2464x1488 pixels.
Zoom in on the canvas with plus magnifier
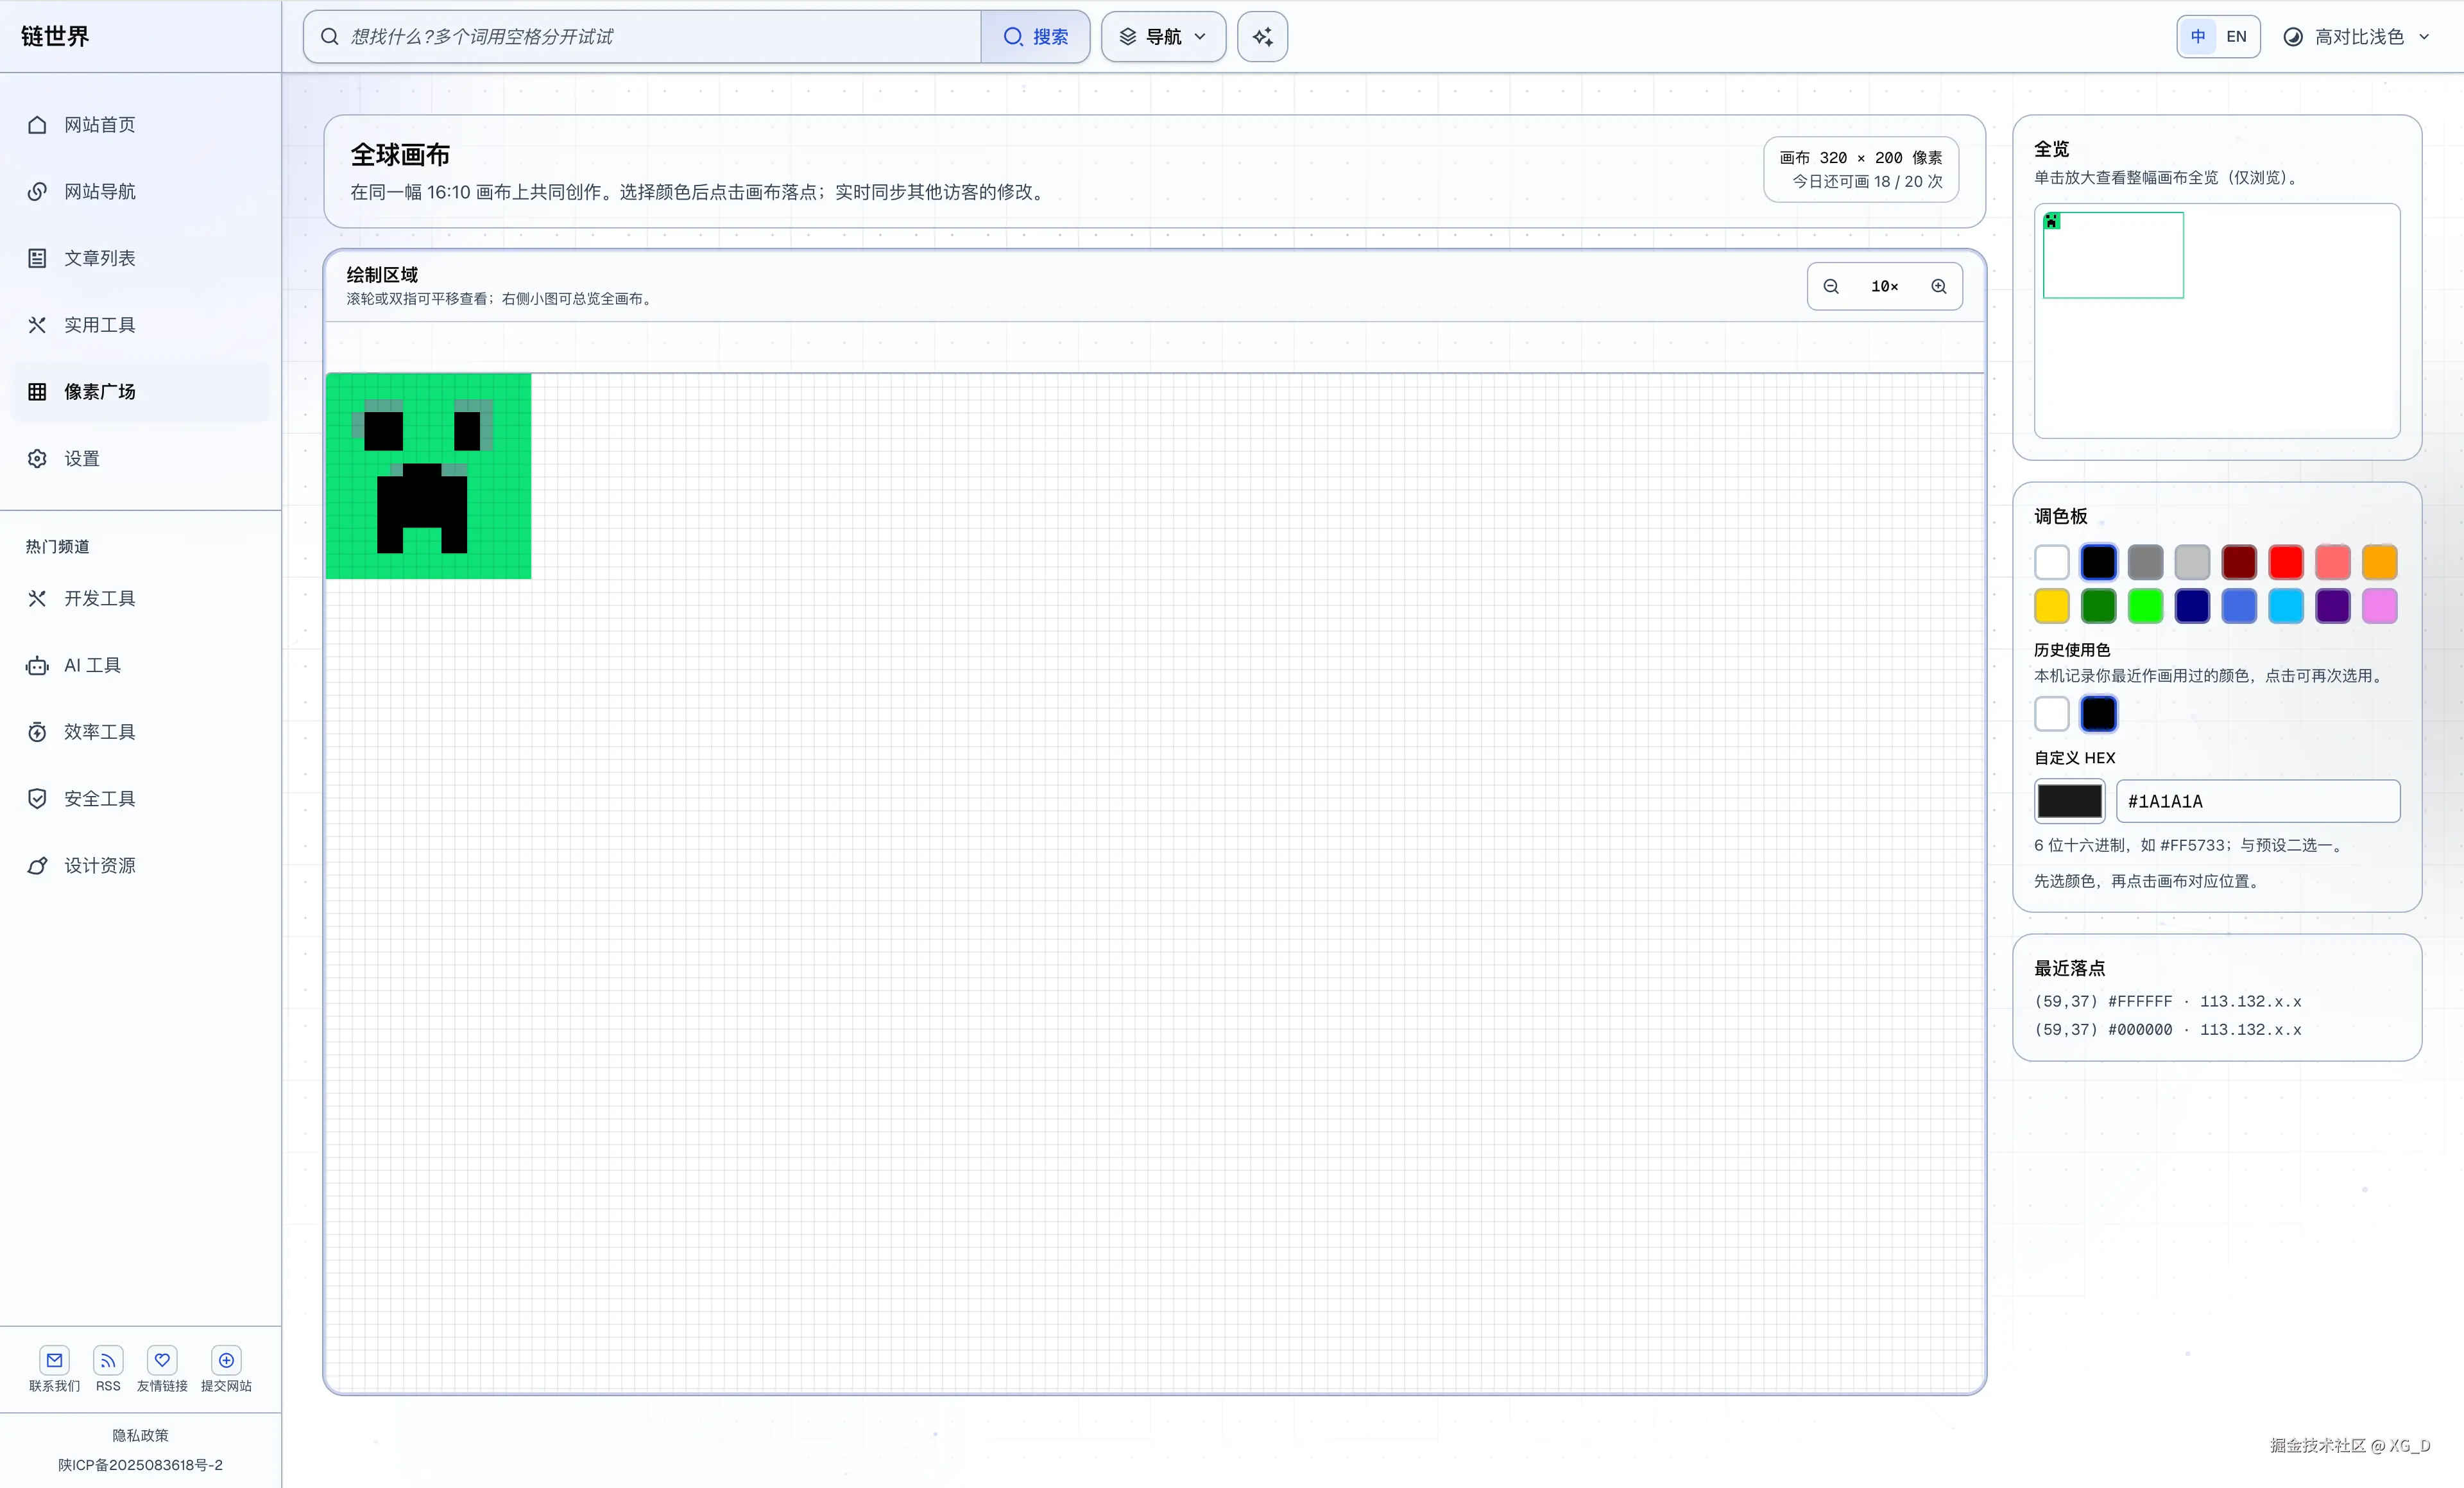tap(1938, 286)
